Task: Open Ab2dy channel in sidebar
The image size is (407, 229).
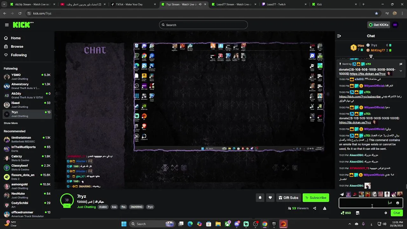Action: [x=27, y=95]
